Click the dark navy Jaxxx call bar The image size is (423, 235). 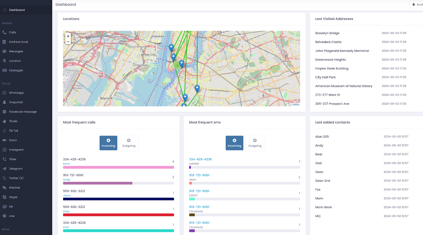point(118,199)
